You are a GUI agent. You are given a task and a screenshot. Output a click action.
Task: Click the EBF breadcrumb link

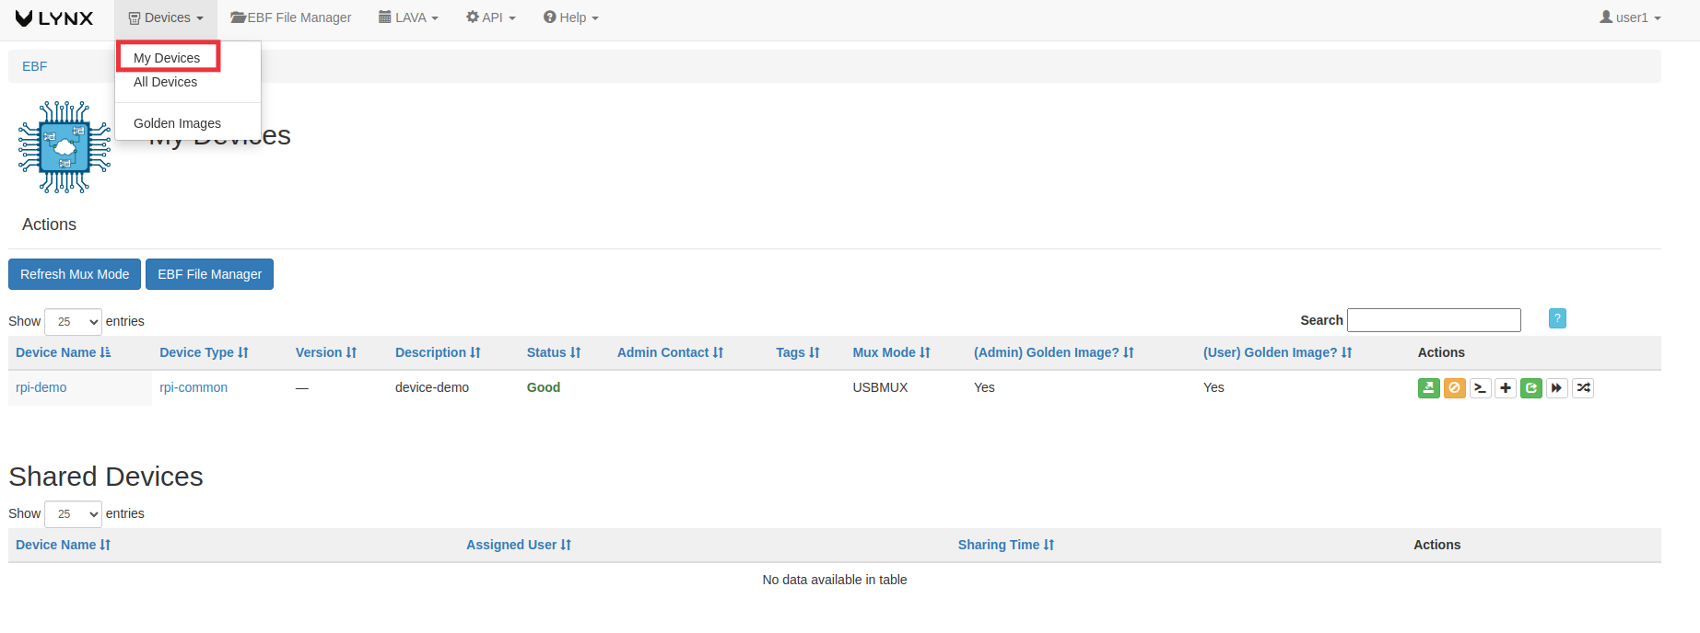(x=35, y=66)
